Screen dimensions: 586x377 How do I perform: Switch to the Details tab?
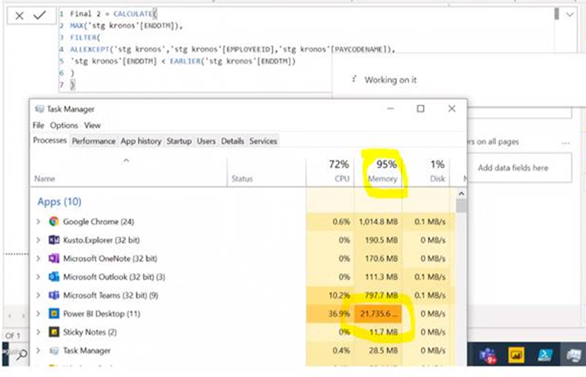233,141
